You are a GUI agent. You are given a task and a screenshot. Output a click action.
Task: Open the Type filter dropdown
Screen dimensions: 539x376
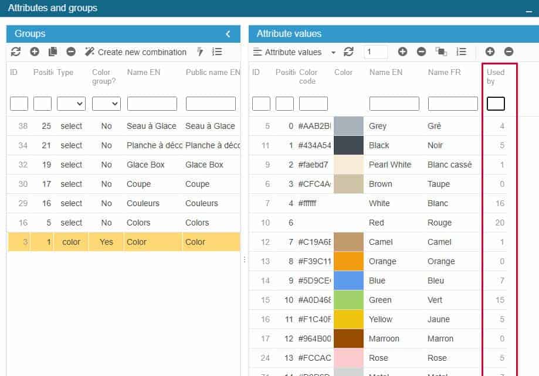pyautogui.click(x=71, y=104)
